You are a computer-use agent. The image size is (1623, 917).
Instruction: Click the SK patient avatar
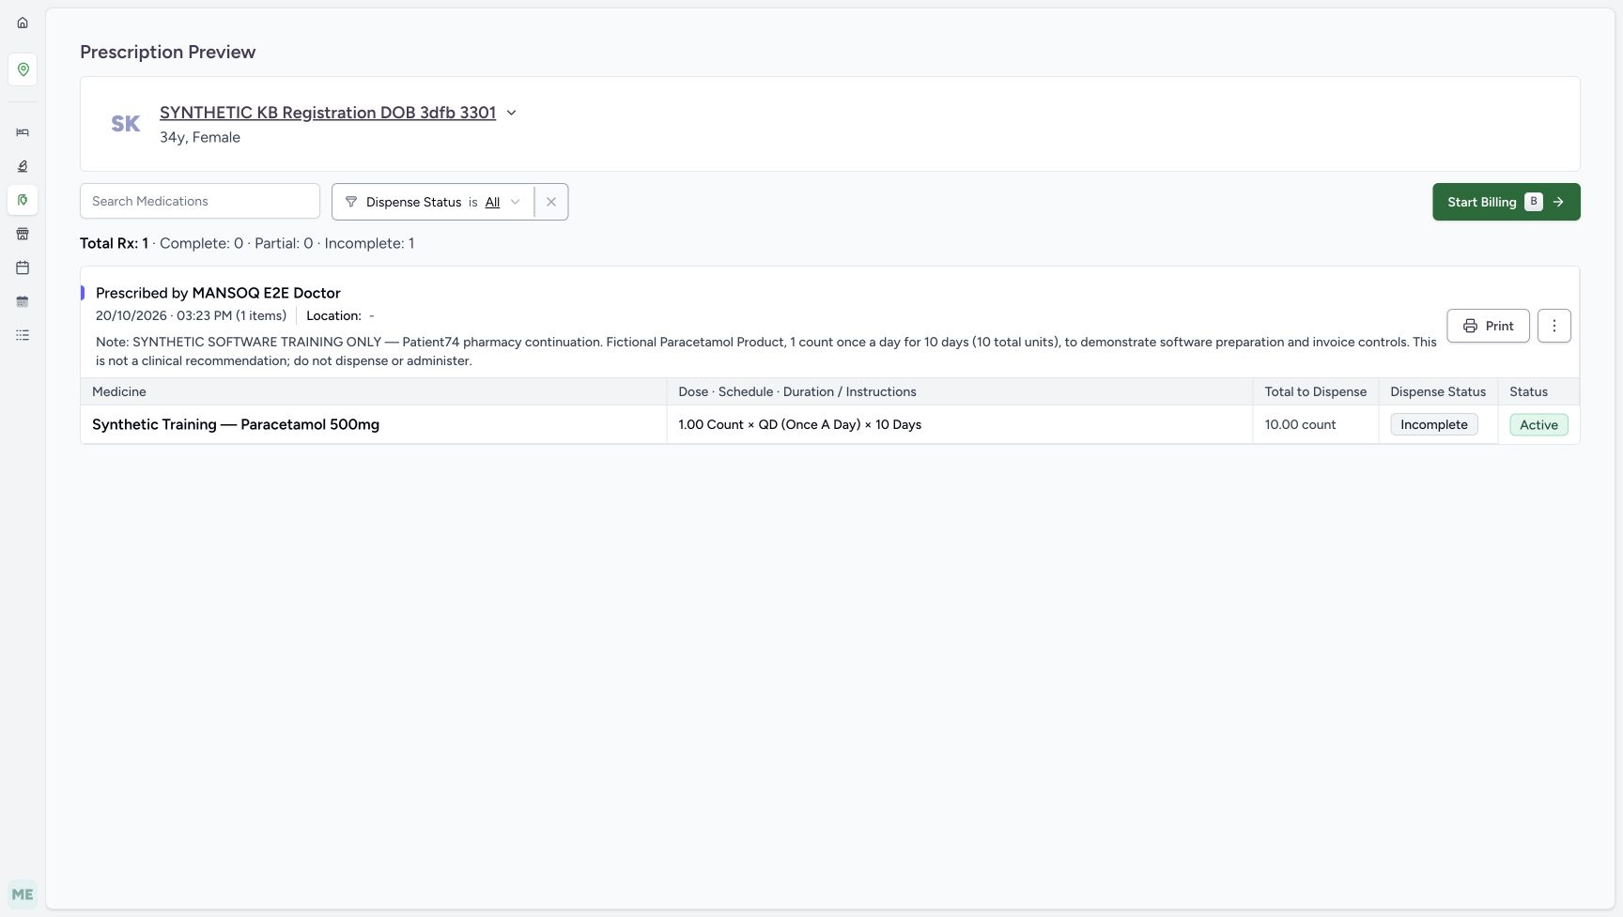[126, 124]
